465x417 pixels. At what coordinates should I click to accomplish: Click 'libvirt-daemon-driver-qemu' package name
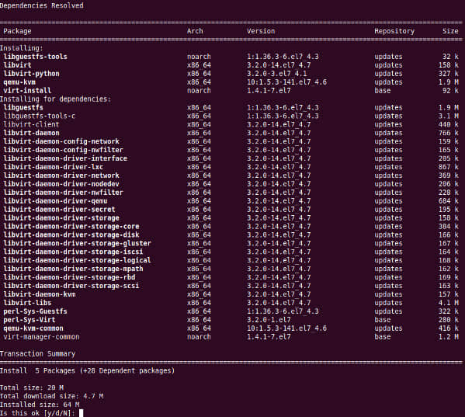55,201
